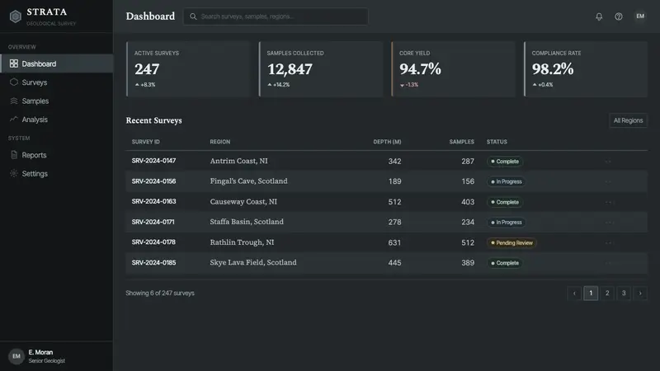Open row actions for SRV-2024-0178
Viewport: 660px width, 371px height.
tap(608, 242)
